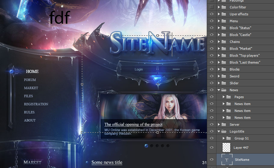Hide the Menu group via its eye
Image resolution: width=274 pixels, height=168 pixels.
(x=211, y=21)
